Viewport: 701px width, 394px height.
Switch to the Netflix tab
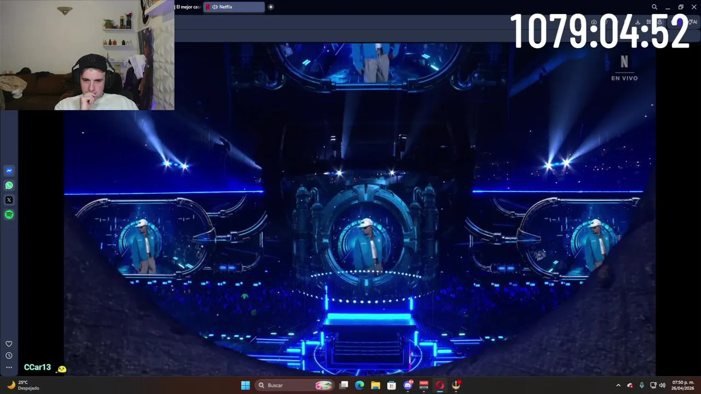click(234, 7)
